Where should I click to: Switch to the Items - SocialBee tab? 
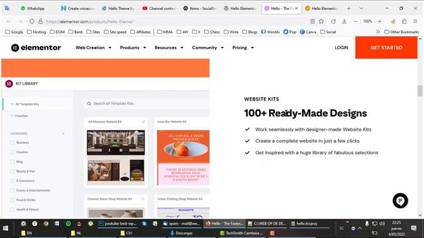coord(200,9)
